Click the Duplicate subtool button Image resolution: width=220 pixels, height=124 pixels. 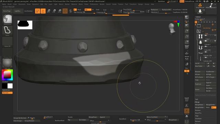(200, 84)
